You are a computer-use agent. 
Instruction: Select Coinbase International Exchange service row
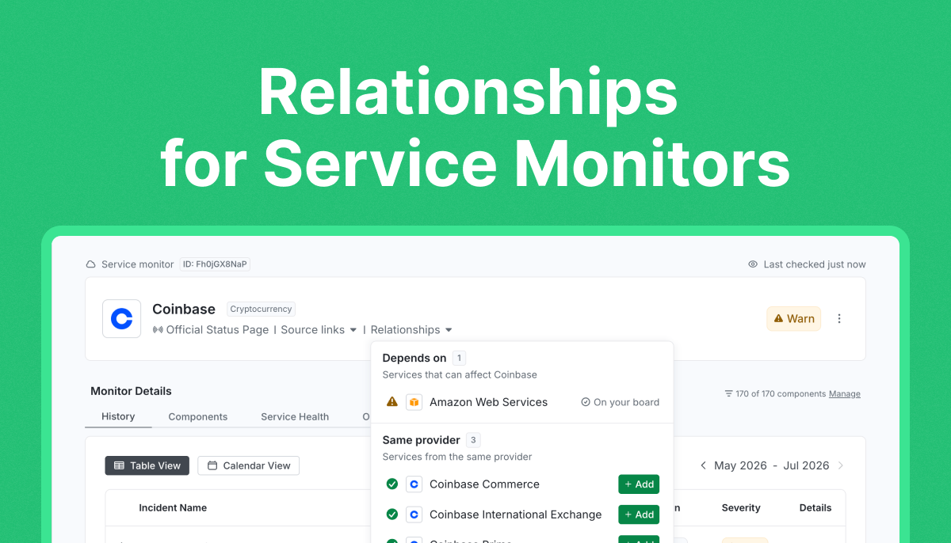515,515
